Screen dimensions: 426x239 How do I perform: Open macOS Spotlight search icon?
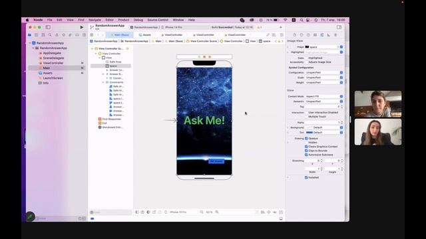tap(302, 20)
